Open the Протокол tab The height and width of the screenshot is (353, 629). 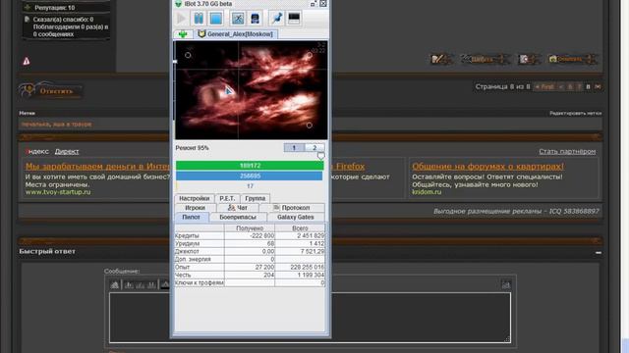[292, 208]
